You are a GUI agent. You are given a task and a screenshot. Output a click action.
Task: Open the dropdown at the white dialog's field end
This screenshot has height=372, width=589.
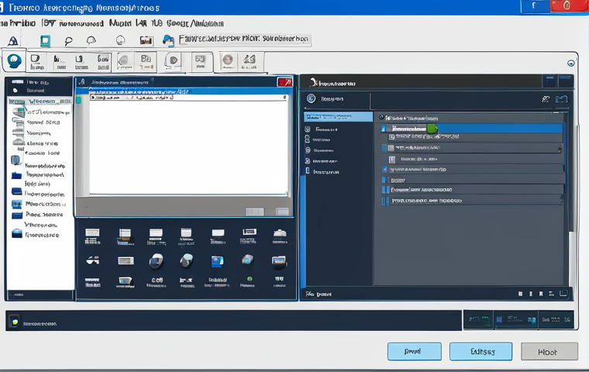tap(284, 98)
